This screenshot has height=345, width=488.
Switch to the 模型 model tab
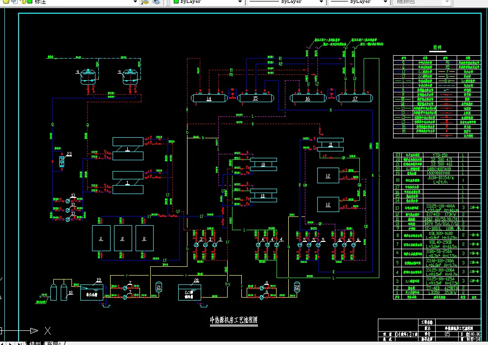(x=35, y=343)
